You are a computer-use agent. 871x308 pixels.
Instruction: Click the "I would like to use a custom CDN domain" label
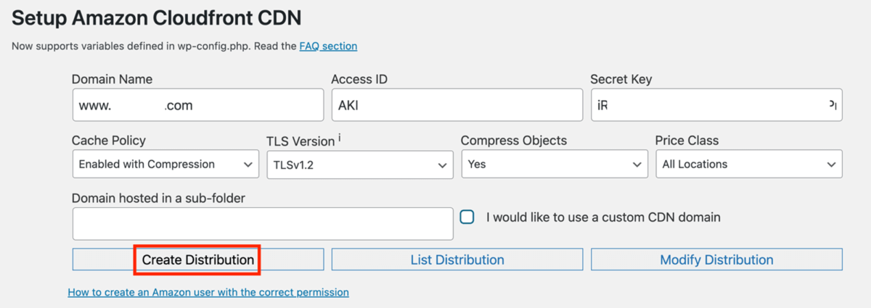603,217
